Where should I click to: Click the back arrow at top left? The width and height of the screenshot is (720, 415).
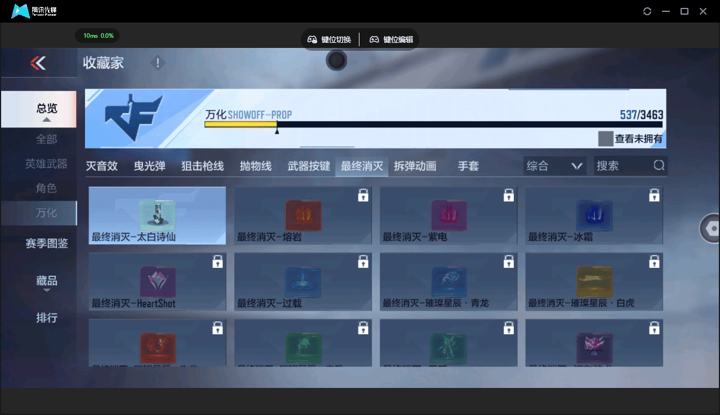[37, 63]
